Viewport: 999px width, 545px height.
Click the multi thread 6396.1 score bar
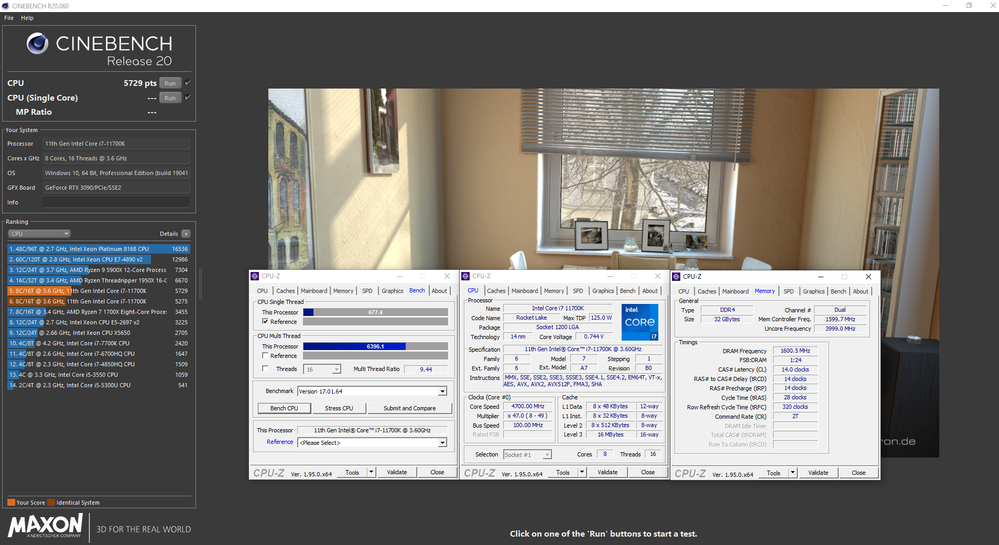click(x=375, y=346)
